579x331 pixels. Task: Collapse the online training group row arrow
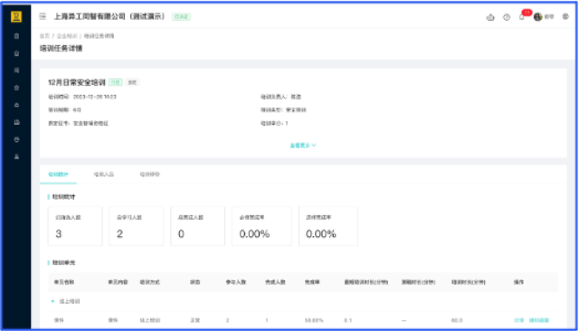click(52, 301)
